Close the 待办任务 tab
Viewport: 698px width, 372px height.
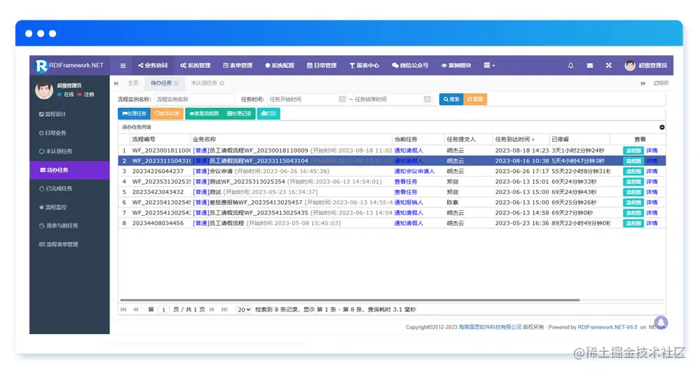pos(177,83)
